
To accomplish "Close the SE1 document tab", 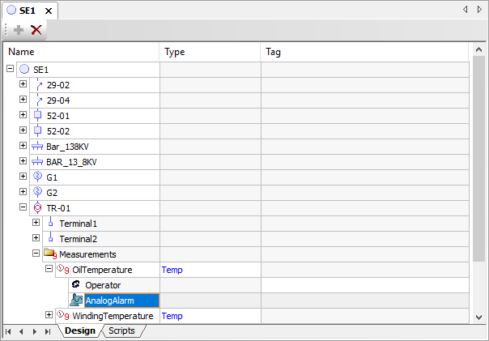I will 48,11.
